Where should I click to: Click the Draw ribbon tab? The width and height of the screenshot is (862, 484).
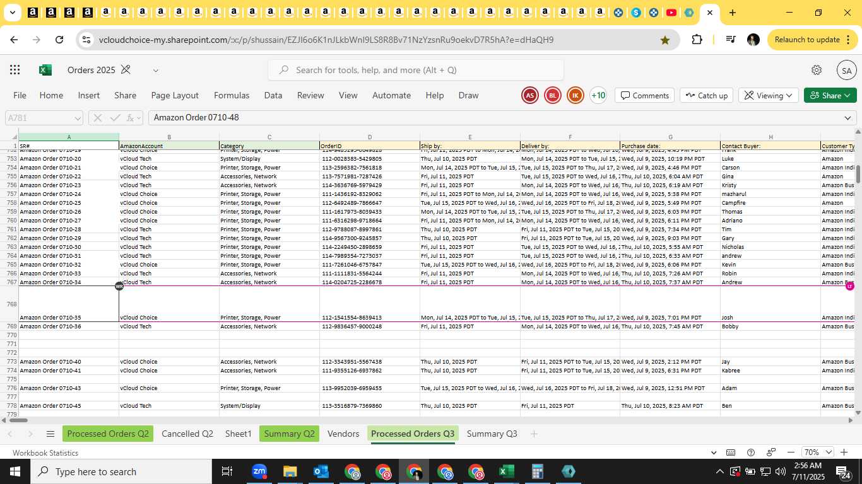pyautogui.click(x=468, y=96)
